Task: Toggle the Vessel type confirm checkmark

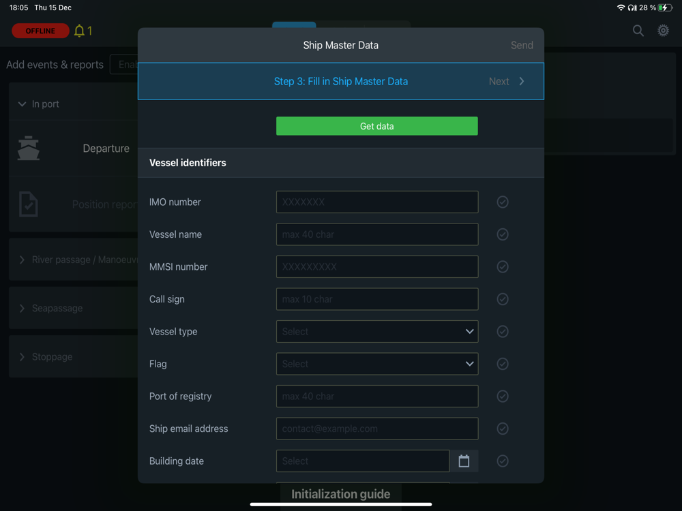Action: (503, 332)
